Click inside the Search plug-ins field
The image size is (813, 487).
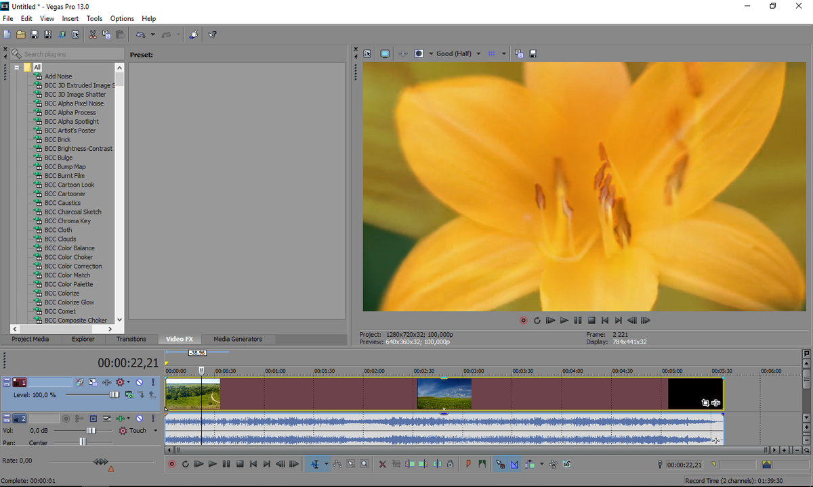tap(61, 53)
